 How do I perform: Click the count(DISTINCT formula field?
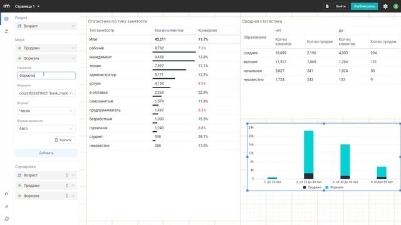pos(46,93)
